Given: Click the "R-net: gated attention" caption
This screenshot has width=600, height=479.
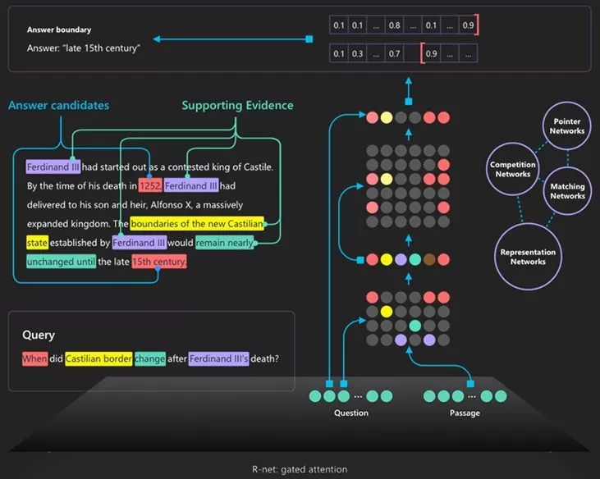Looking at the screenshot, I should 300,469.
